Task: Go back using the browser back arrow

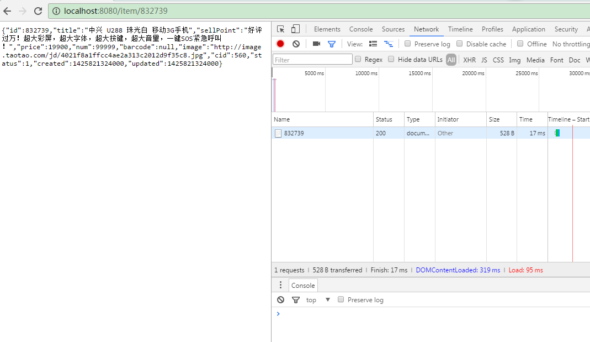Action: click(x=7, y=11)
